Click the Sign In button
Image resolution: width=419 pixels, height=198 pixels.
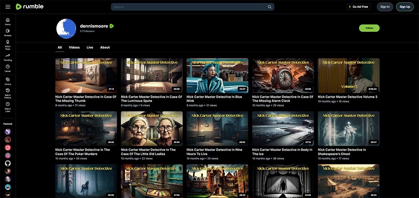click(385, 7)
